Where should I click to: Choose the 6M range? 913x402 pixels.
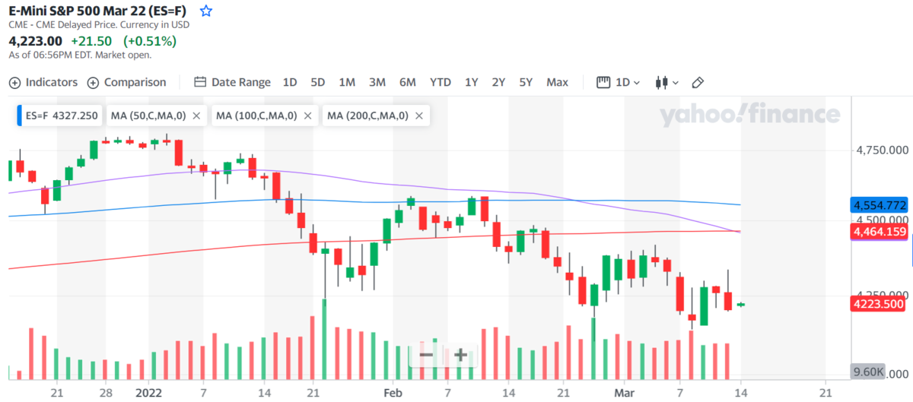[408, 82]
